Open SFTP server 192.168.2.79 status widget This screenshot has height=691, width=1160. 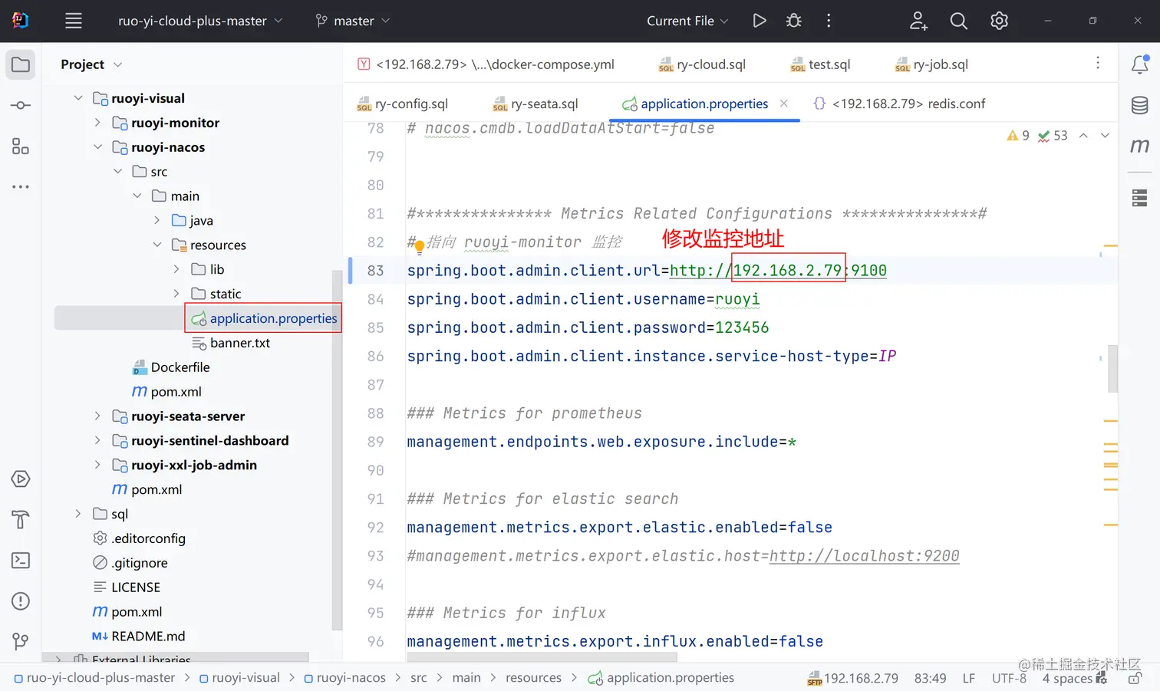(x=853, y=679)
